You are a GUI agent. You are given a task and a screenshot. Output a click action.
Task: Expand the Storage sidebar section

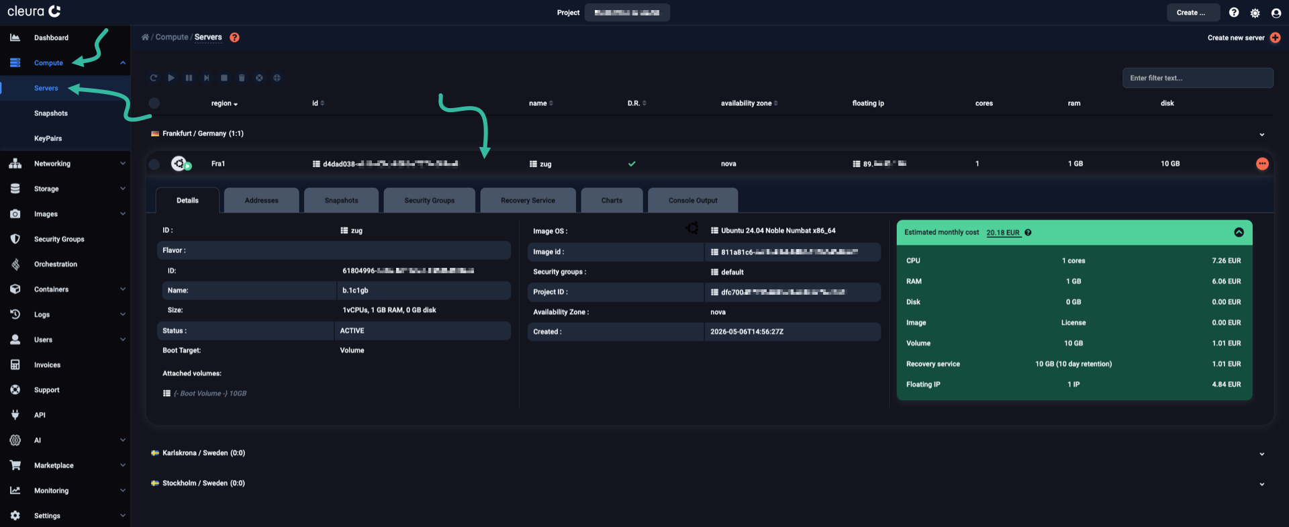coord(65,189)
